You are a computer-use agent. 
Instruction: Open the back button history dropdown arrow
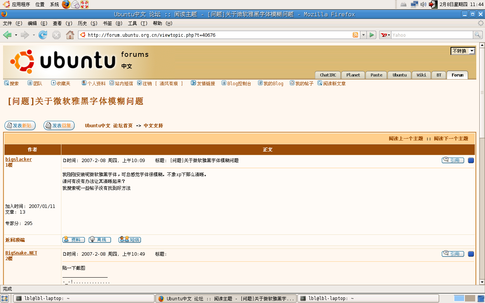point(16,35)
